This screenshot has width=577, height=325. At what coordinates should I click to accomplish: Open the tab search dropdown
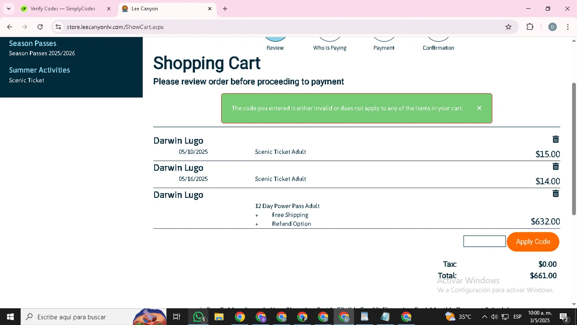(x=8, y=8)
